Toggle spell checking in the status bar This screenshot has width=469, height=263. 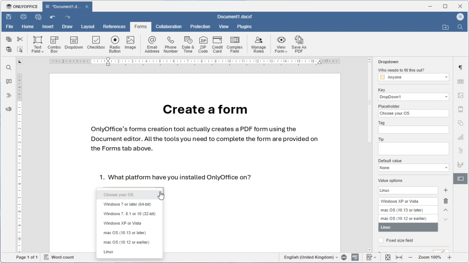(355, 257)
